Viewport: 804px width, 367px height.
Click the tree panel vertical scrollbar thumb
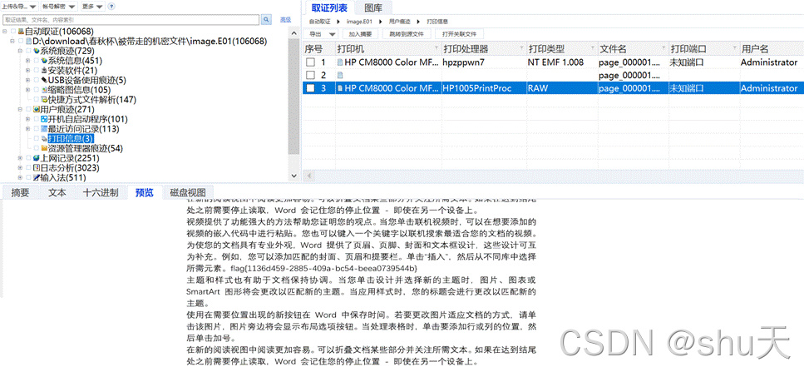coord(293,96)
